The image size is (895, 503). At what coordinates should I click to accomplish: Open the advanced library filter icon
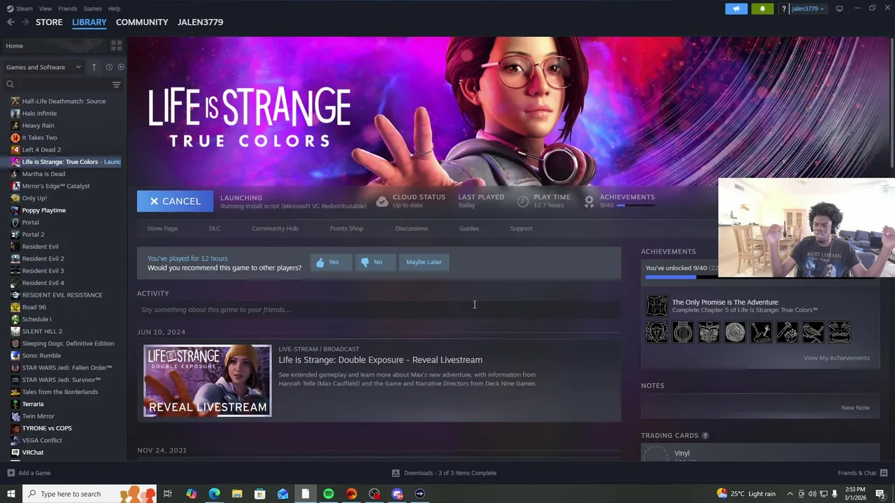[116, 85]
